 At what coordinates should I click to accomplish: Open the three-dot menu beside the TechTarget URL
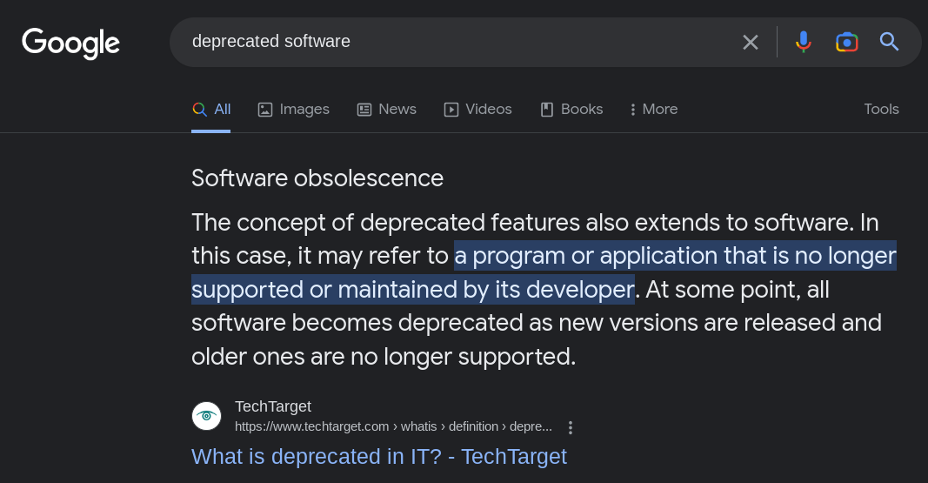coord(570,427)
